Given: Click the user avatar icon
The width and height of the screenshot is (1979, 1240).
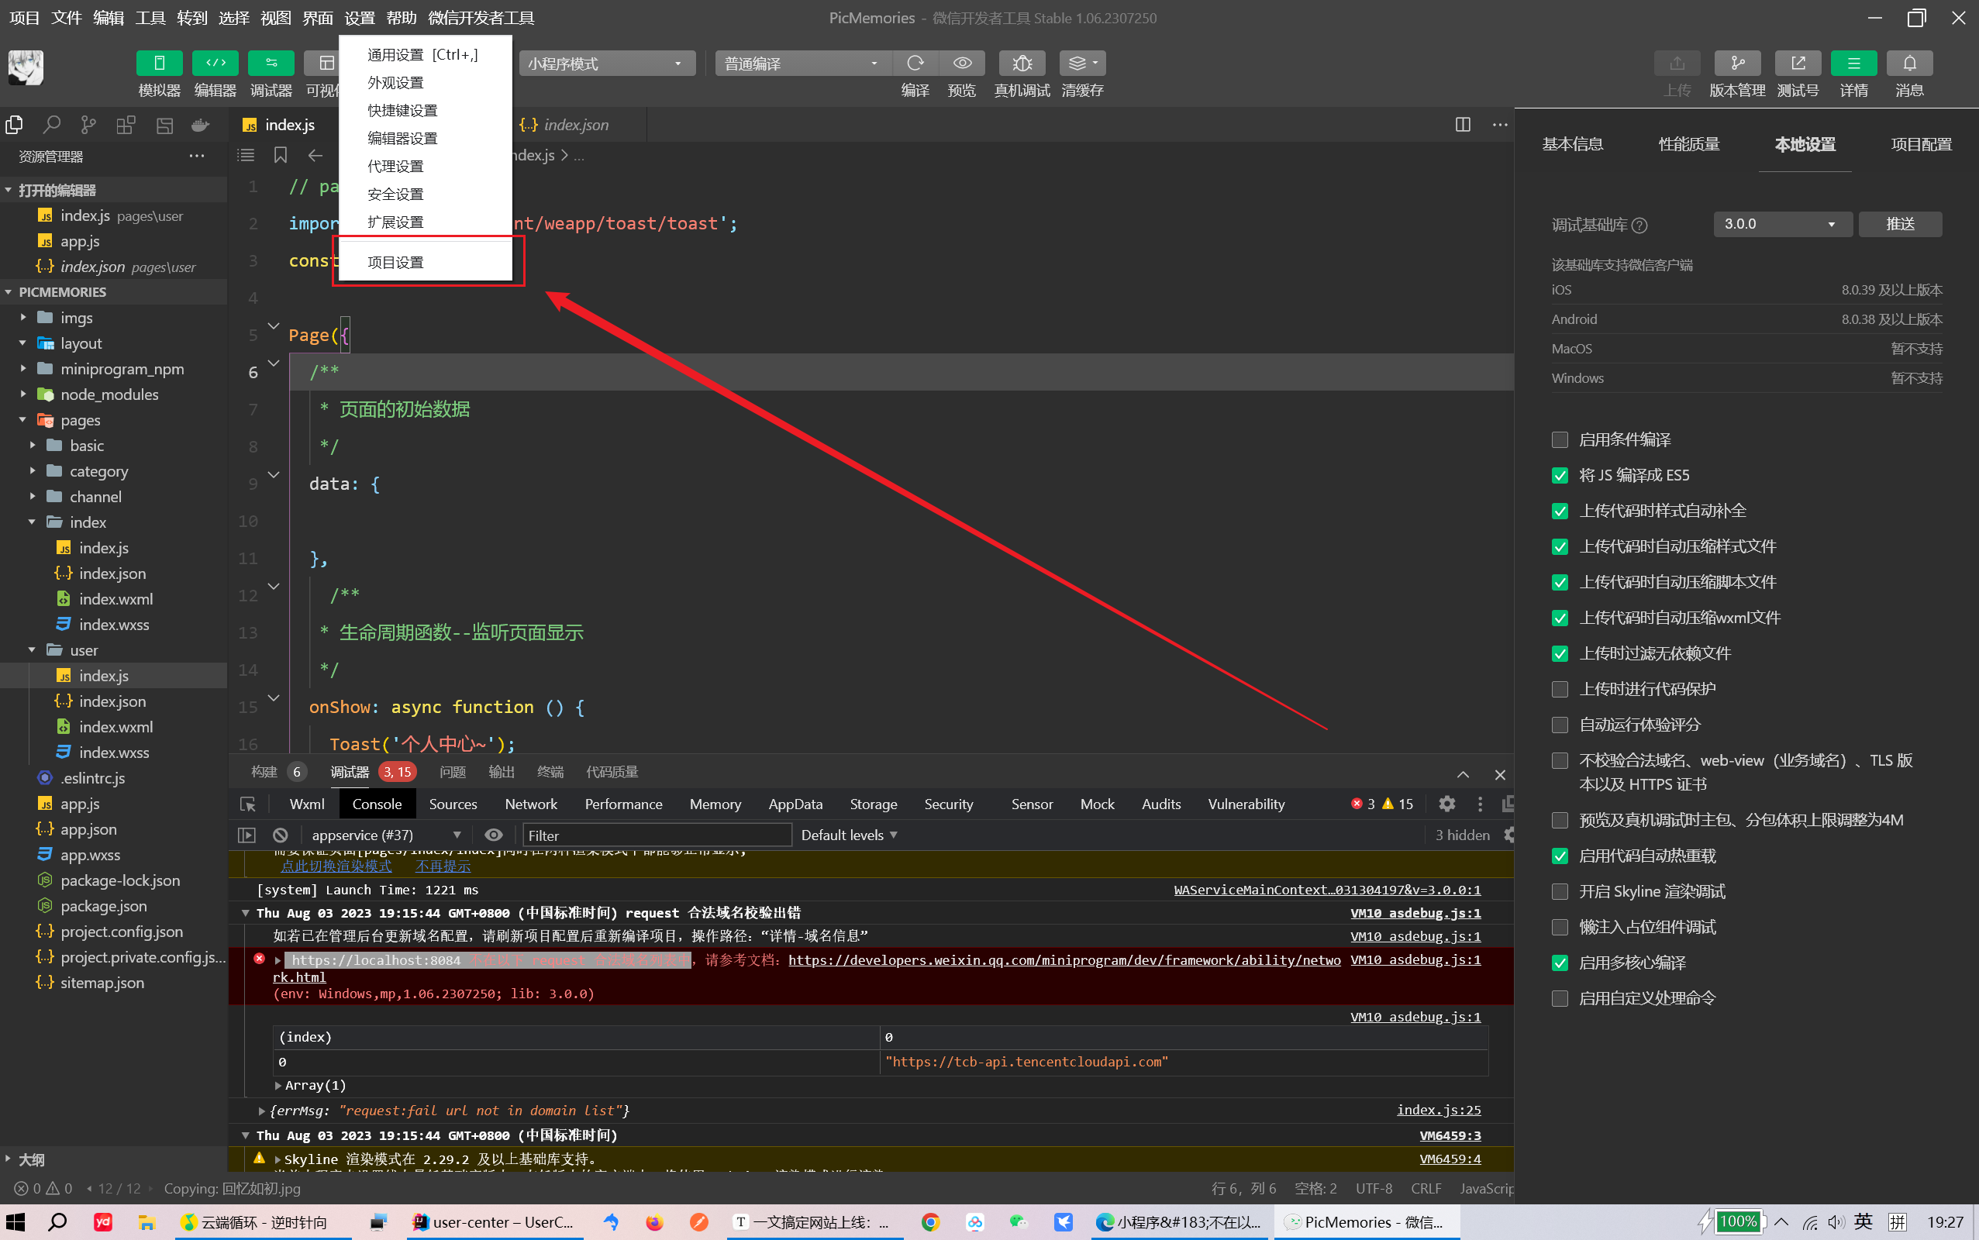Looking at the screenshot, I should pyautogui.click(x=26, y=67).
